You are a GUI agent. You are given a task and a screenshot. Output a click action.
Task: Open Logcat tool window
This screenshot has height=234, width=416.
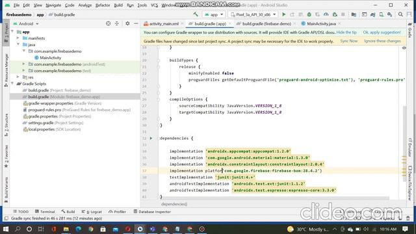pyautogui.click(x=92, y=211)
